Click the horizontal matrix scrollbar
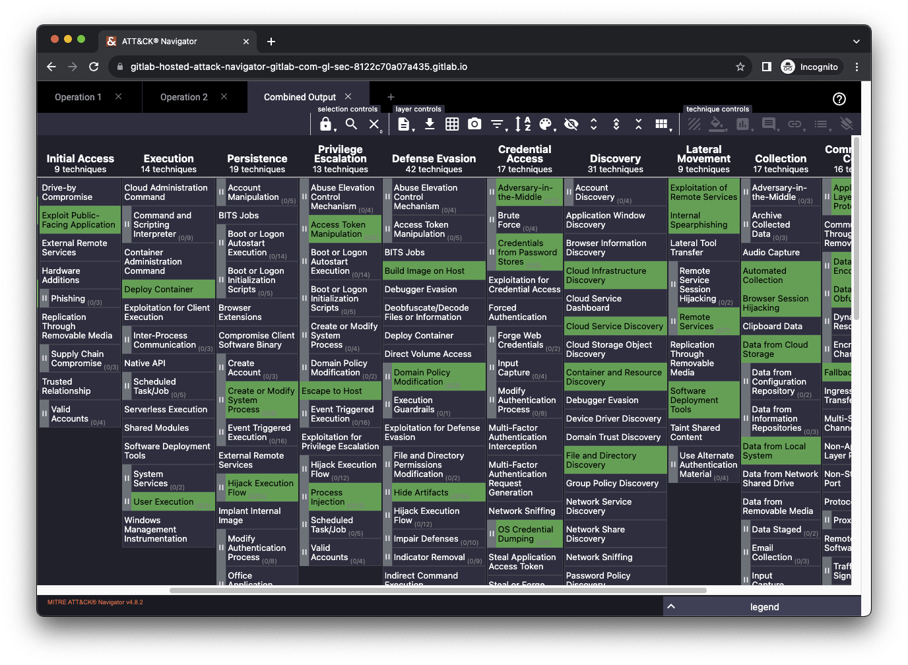 (x=438, y=590)
